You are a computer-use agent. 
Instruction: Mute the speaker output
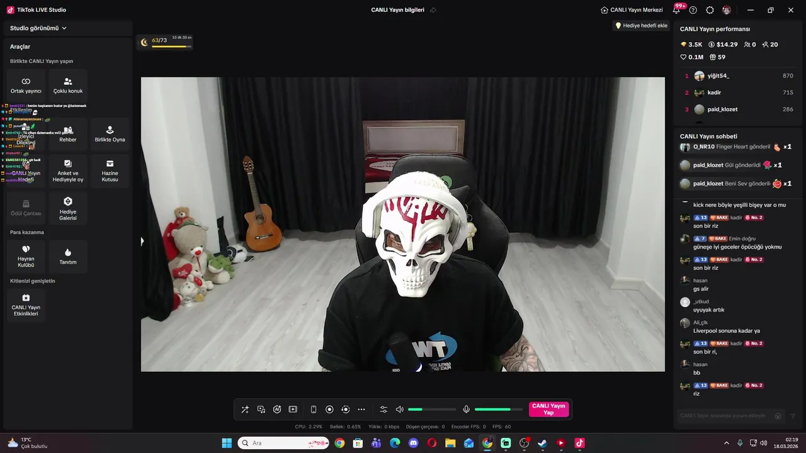click(399, 410)
